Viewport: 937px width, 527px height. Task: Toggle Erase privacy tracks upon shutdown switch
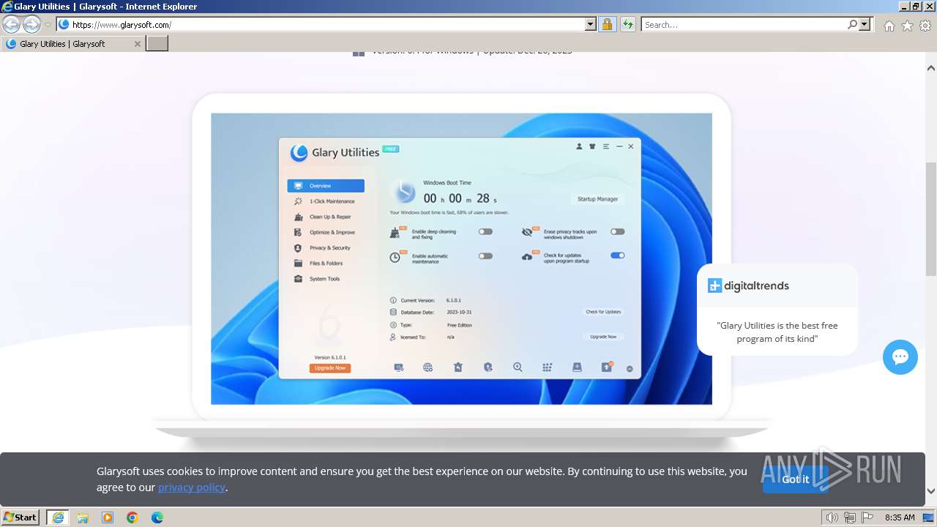click(x=618, y=232)
